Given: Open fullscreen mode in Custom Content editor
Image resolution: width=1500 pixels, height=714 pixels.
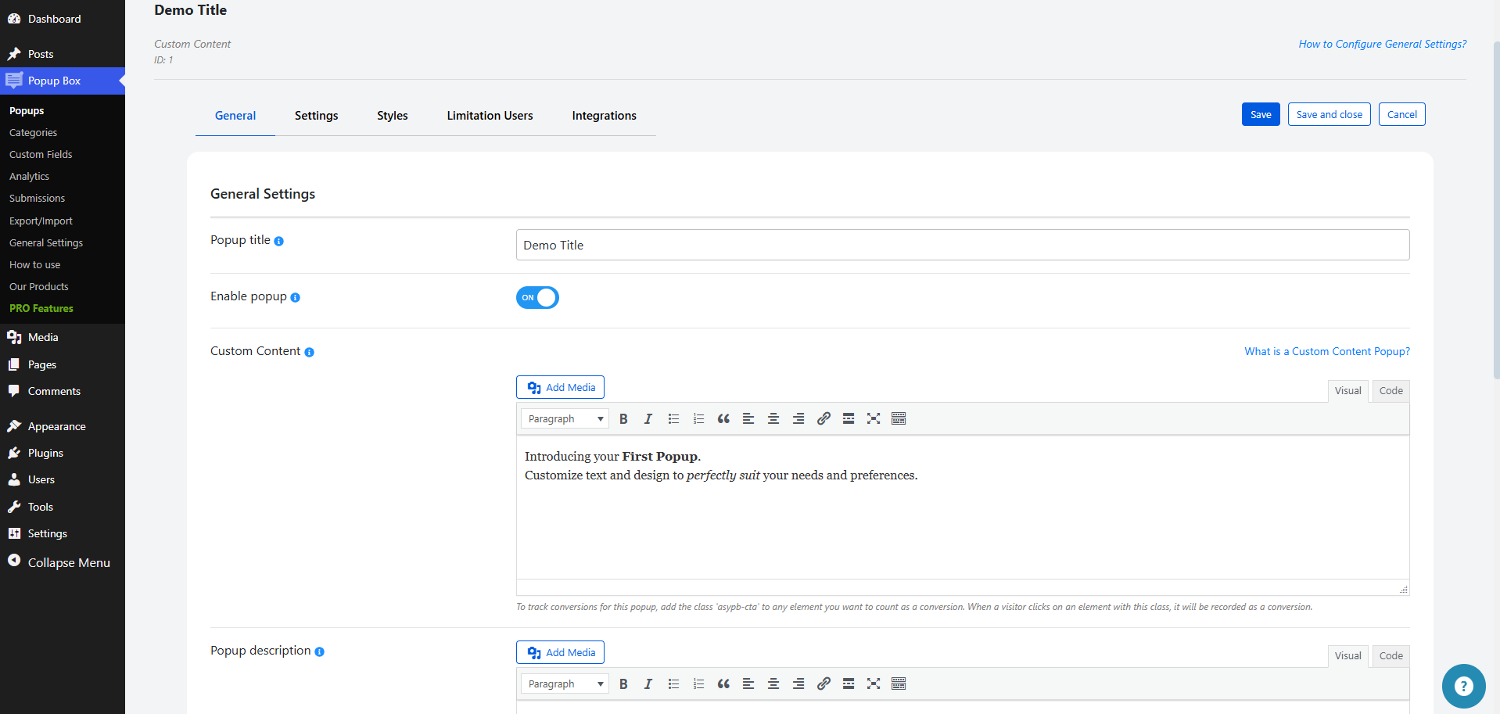Looking at the screenshot, I should (874, 419).
